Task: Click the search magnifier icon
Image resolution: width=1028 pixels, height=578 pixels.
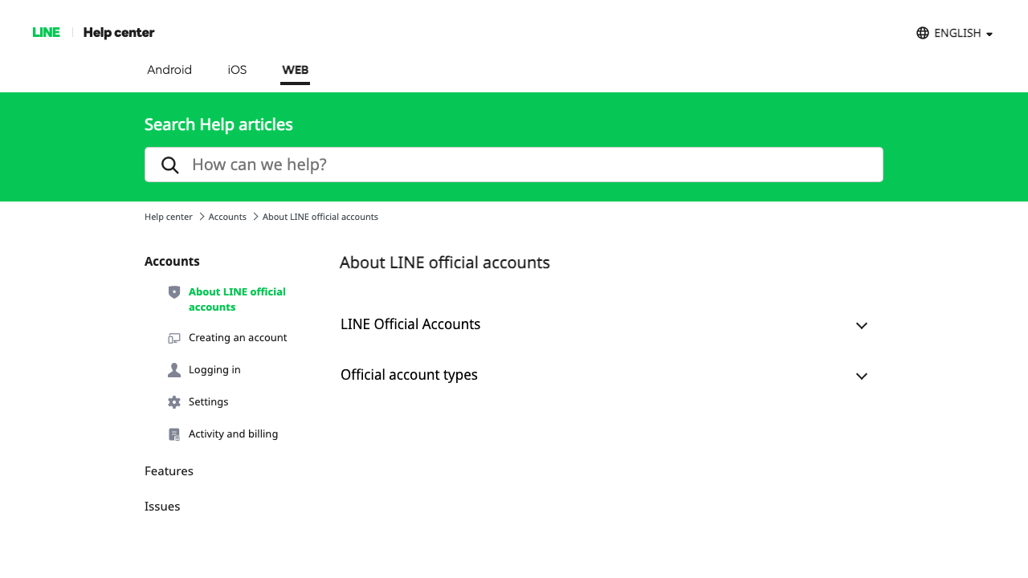Action: tap(170, 165)
